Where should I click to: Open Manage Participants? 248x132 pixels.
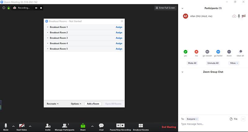[x=64, y=127]
